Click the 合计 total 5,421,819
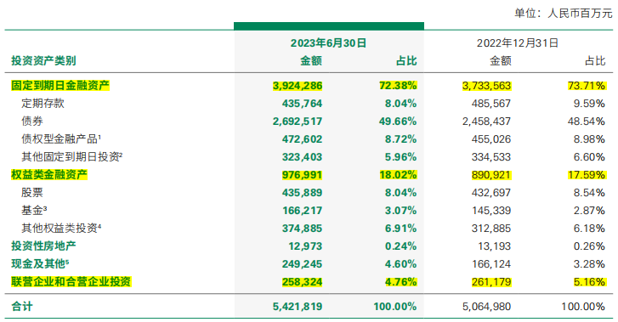This screenshot has width=618, height=322. [x=298, y=306]
